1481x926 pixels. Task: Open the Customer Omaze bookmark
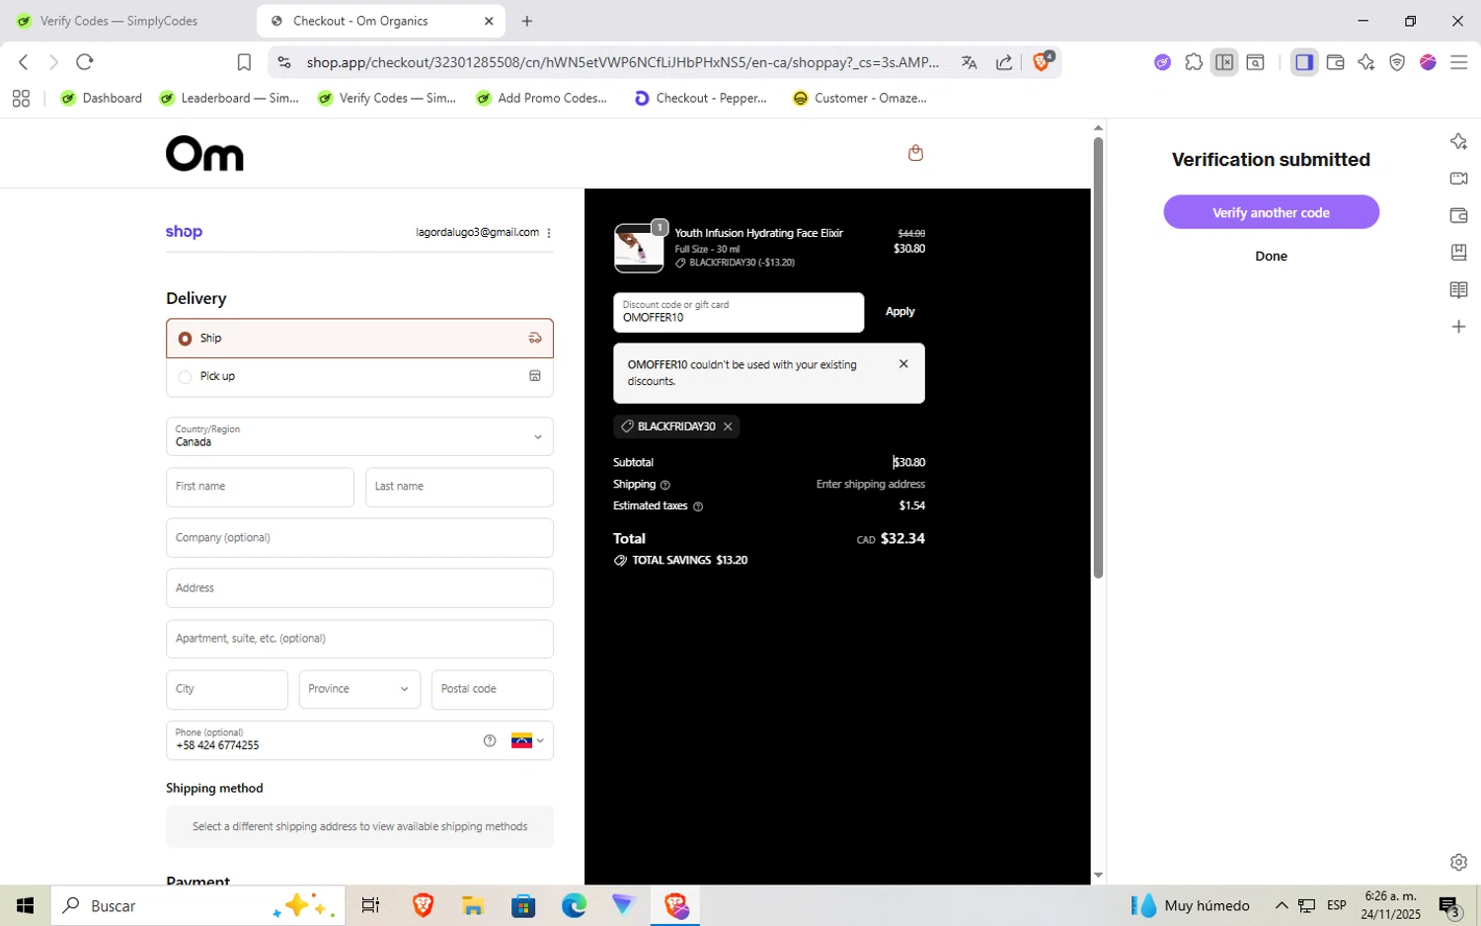click(x=860, y=98)
